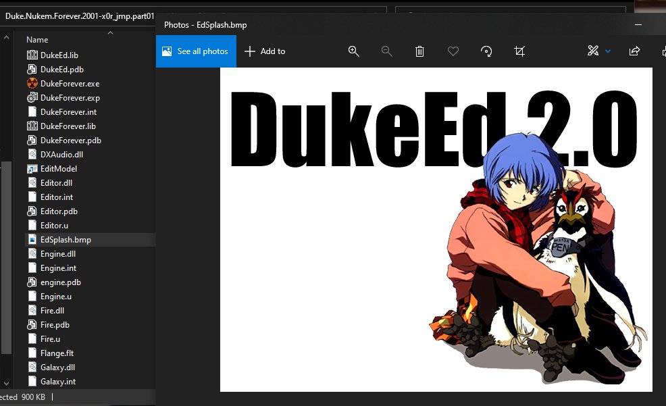Open the crop tool icon
Viewport: 666px width, 406px height.
point(519,51)
